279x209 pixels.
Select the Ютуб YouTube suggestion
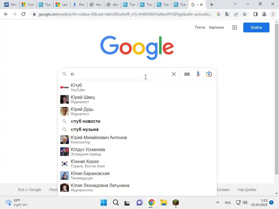point(137,87)
